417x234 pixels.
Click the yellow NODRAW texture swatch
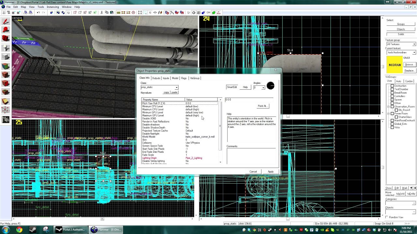395,65
